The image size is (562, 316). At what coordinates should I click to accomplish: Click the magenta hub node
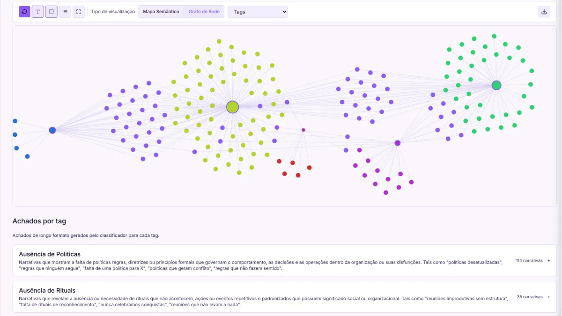click(397, 143)
